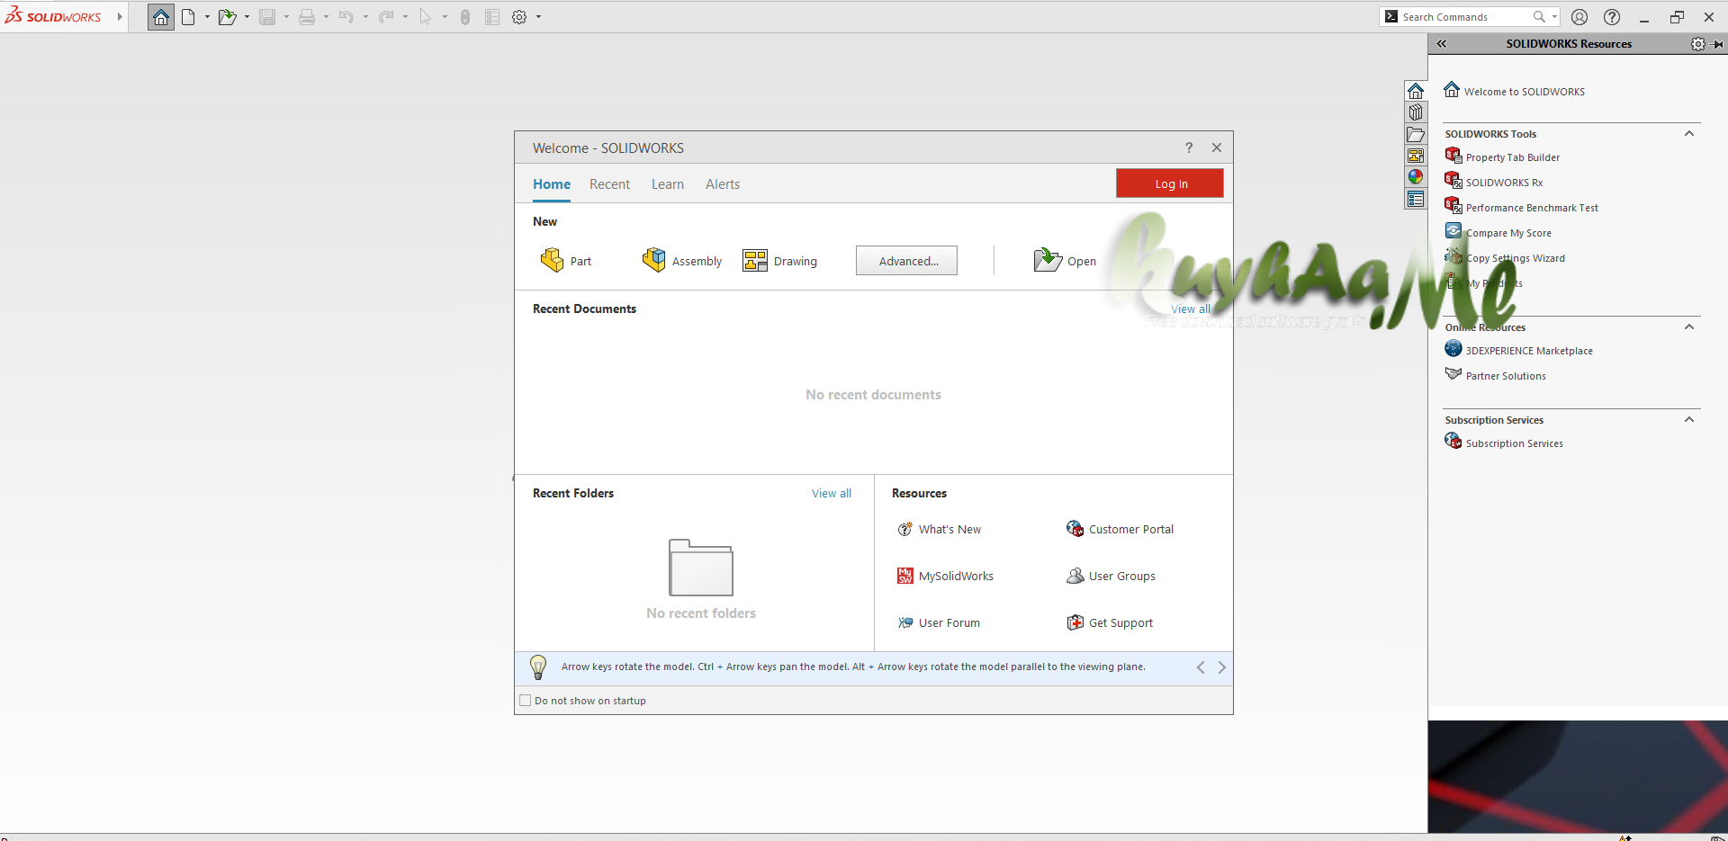Open the Save dropdown arrow
1728x841 pixels.
tap(286, 17)
